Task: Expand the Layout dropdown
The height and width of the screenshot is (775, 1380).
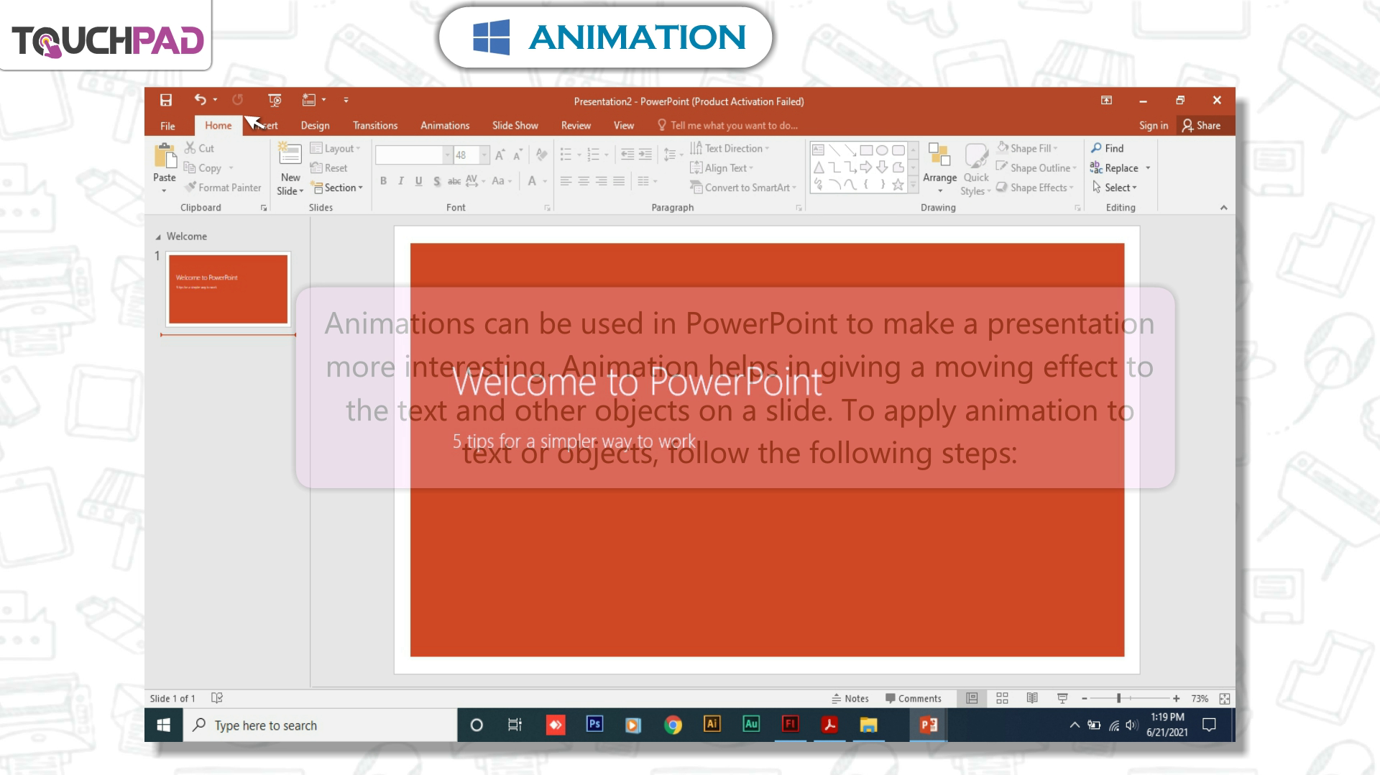Action: 336,148
